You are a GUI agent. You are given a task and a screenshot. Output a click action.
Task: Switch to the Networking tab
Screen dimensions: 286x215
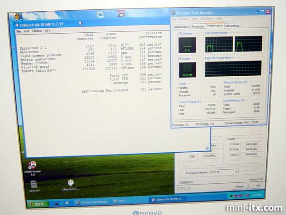coord(232,26)
